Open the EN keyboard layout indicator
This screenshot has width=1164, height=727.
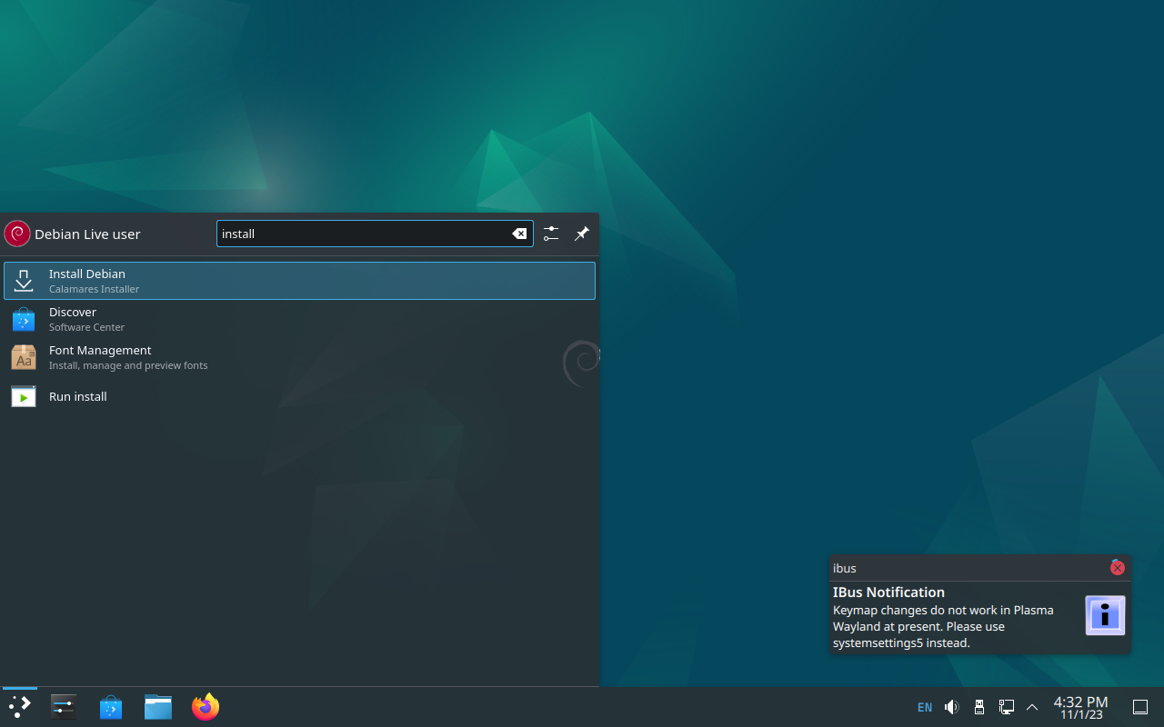(x=925, y=707)
